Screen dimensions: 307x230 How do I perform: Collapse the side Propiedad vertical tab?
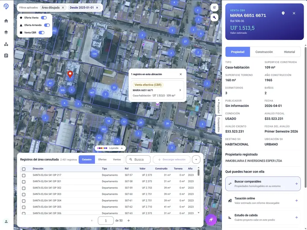(219, 106)
